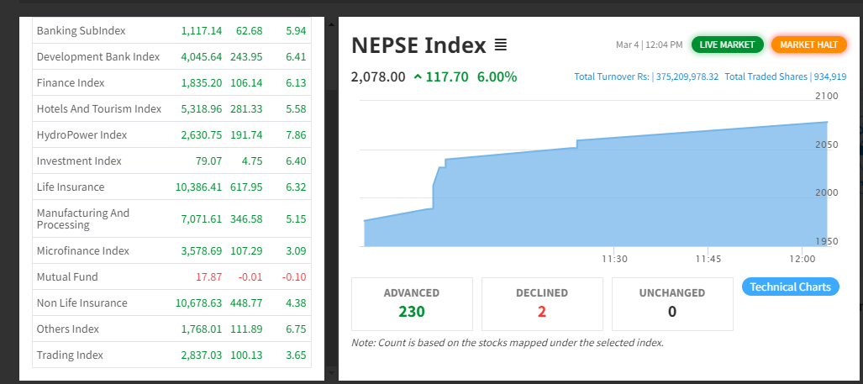This screenshot has width=863, height=384.
Task: Click the 11:45 time axis label
Action: tap(708, 259)
